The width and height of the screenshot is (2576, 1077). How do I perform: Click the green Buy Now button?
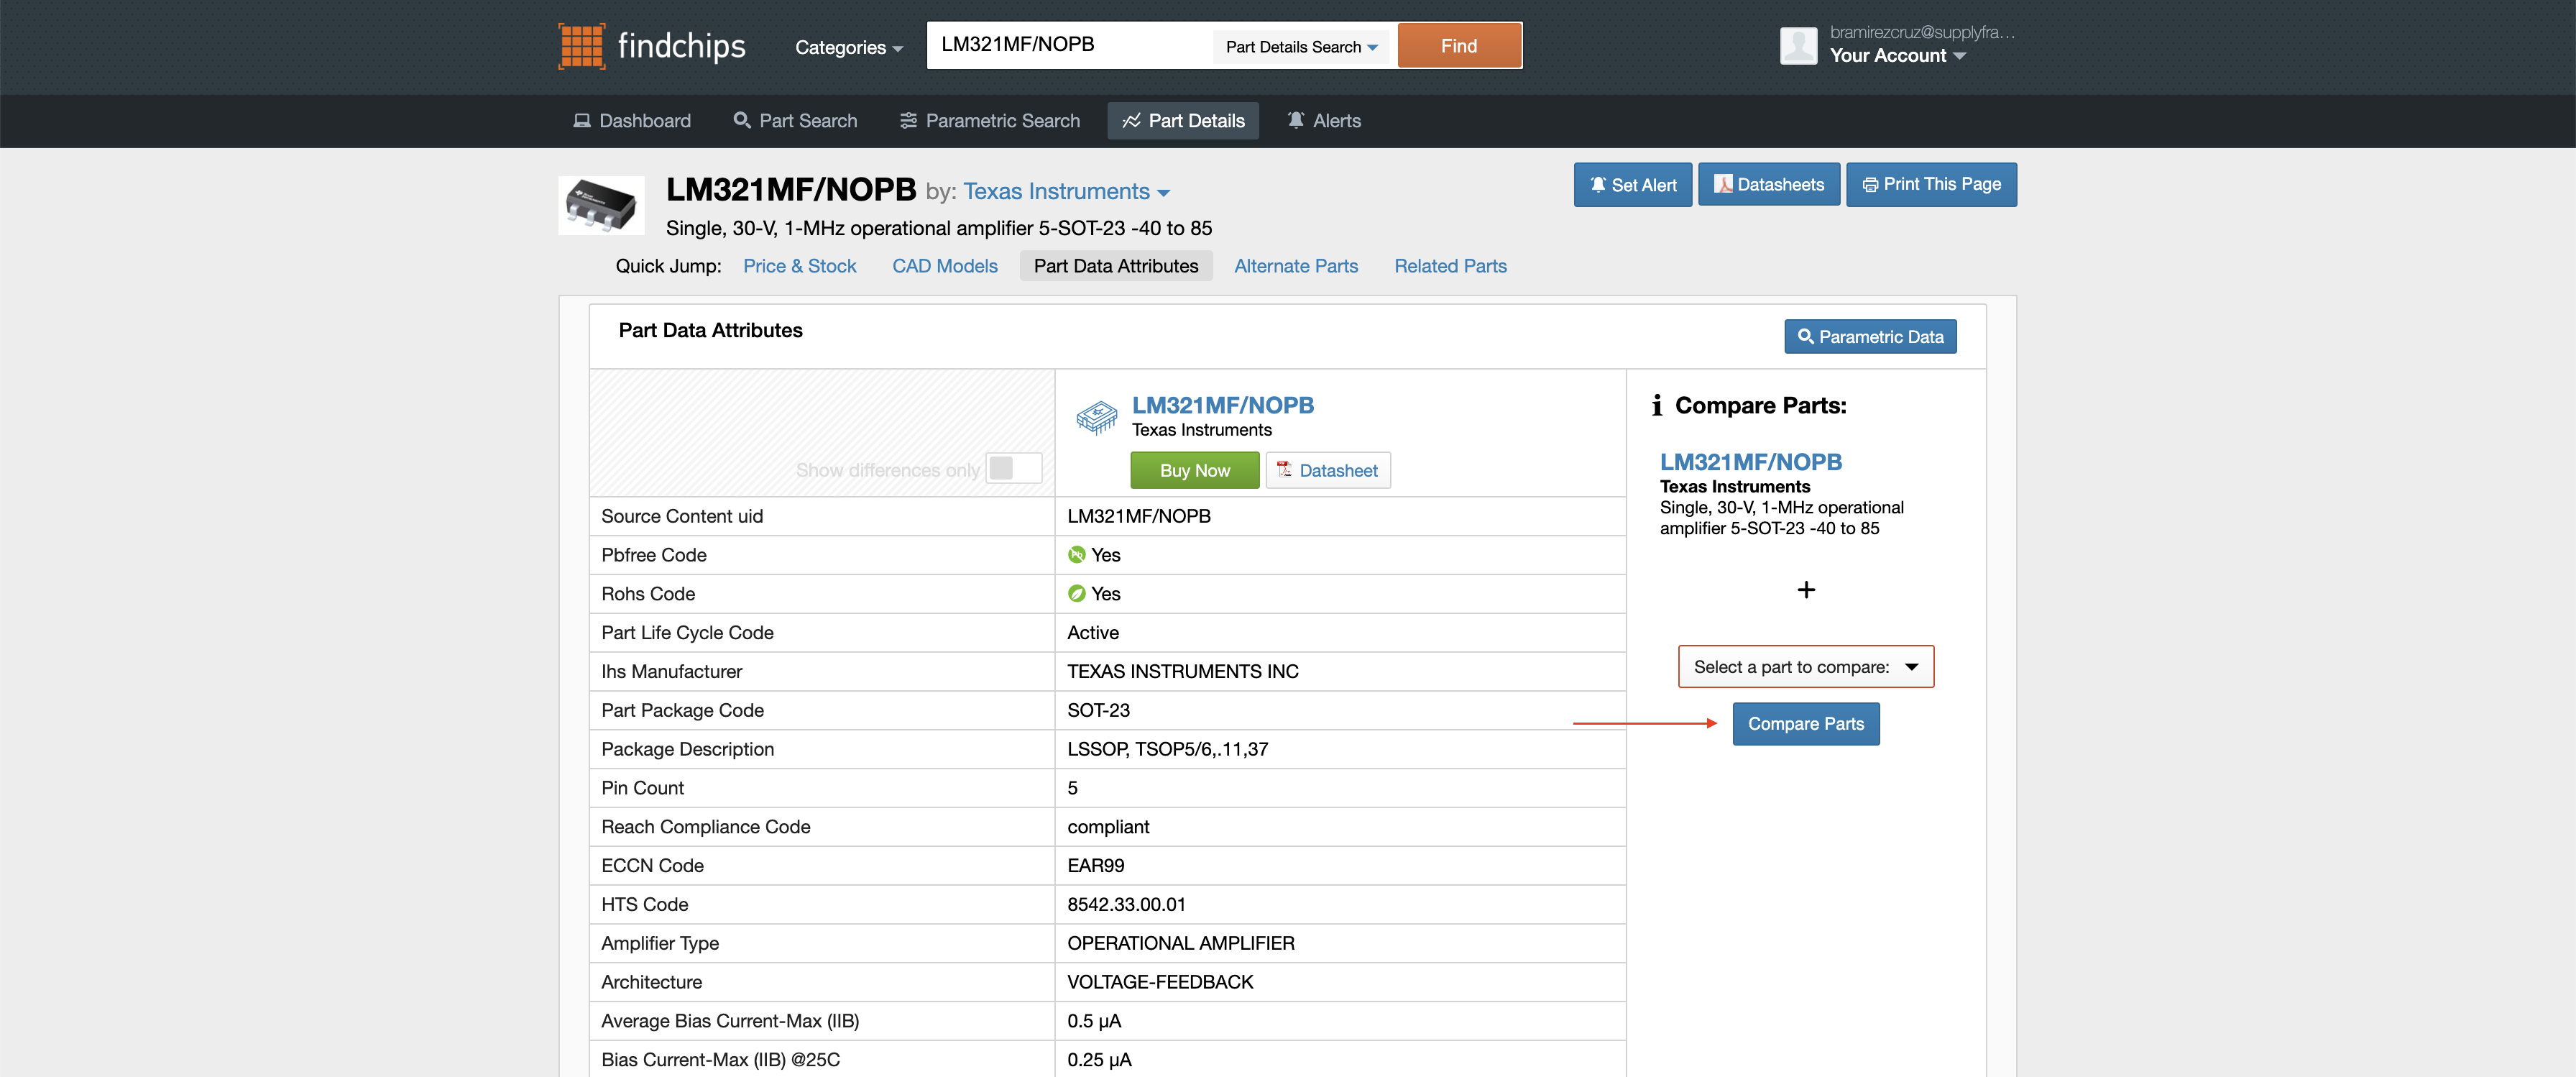click(x=1194, y=470)
